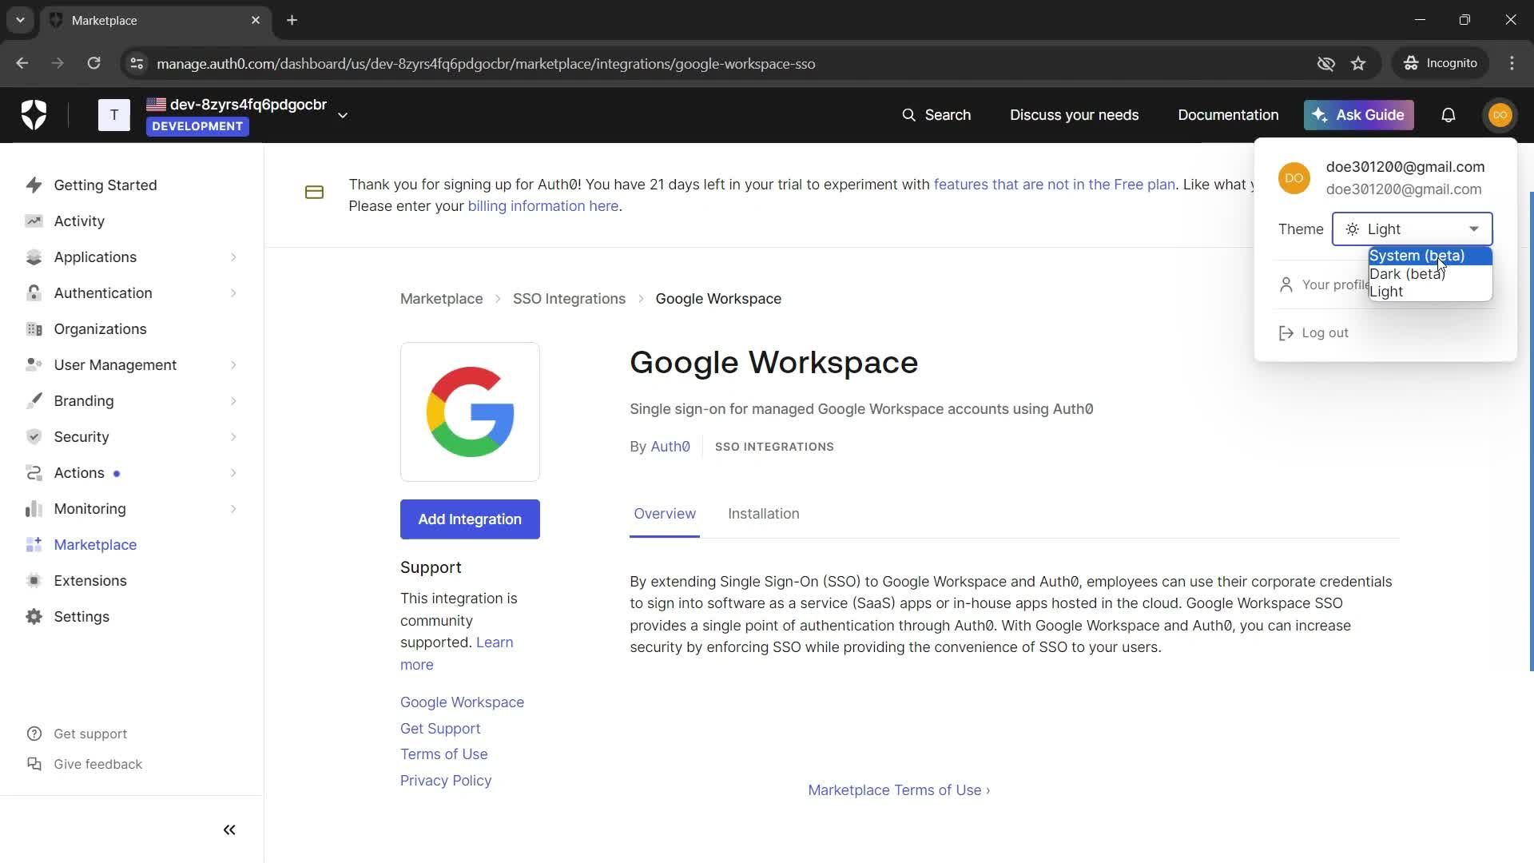Click the Extensions sidebar icon

[x=34, y=580]
